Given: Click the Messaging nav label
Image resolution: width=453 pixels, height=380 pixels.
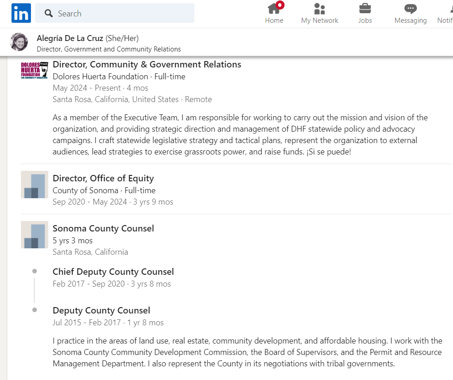Looking at the screenshot, I should tap(411, 21).
